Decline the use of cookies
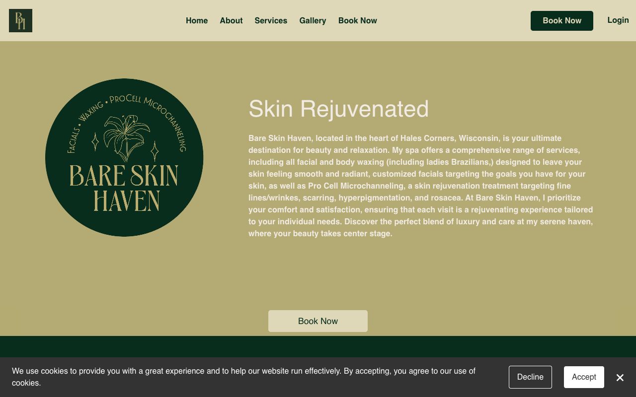Viewport: 636px width, 397px height. pos(530,377)
